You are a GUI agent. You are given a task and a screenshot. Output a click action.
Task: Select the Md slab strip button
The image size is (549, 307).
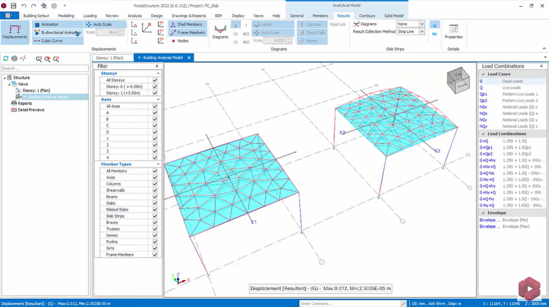(435, 34)
